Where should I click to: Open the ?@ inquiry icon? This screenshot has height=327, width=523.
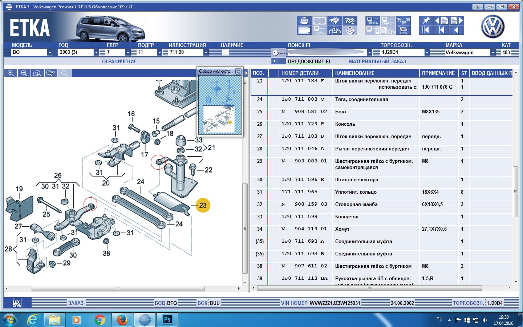tap(350, 21)
